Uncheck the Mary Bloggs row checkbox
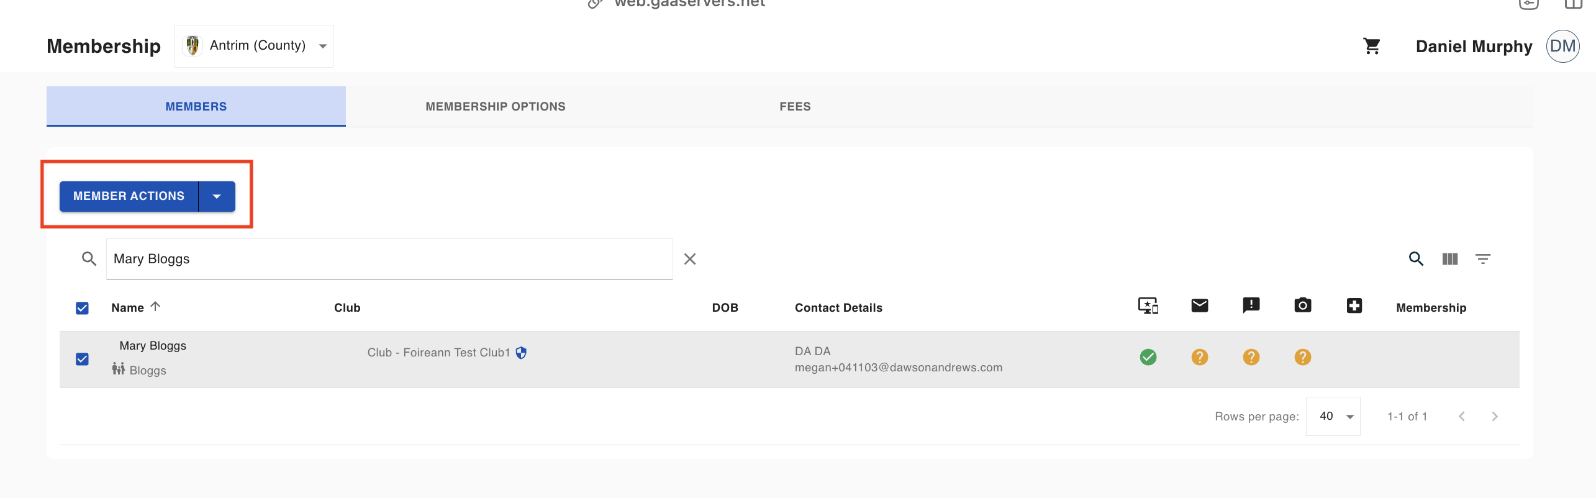1596x498 pixels. tap(82, 359)
